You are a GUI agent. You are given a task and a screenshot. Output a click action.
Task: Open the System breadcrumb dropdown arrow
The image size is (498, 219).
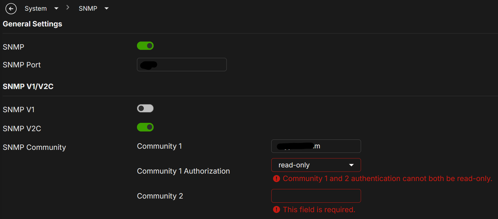pos(56,9)
